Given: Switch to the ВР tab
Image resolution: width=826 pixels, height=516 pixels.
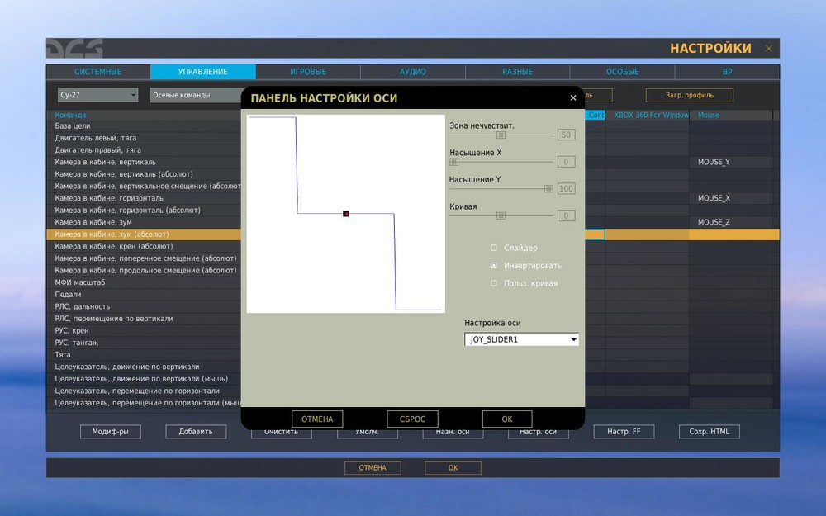Looking at the screenshot, I should [x=727, y=72].
